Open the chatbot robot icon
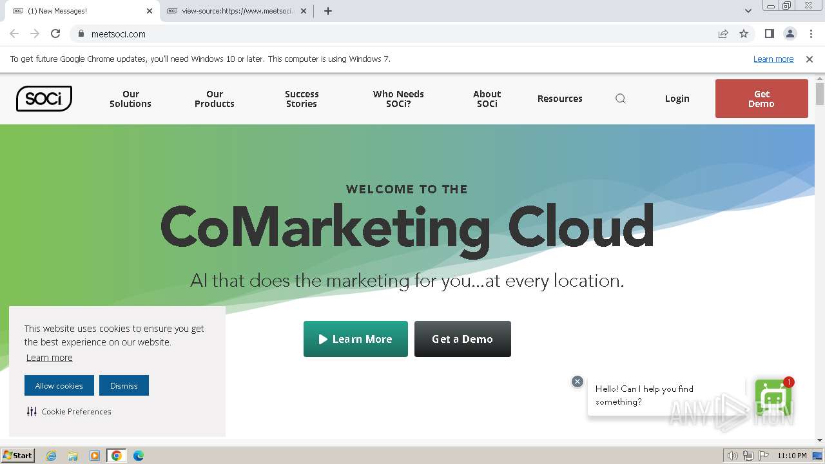825x464 pixels. [773, 397]
